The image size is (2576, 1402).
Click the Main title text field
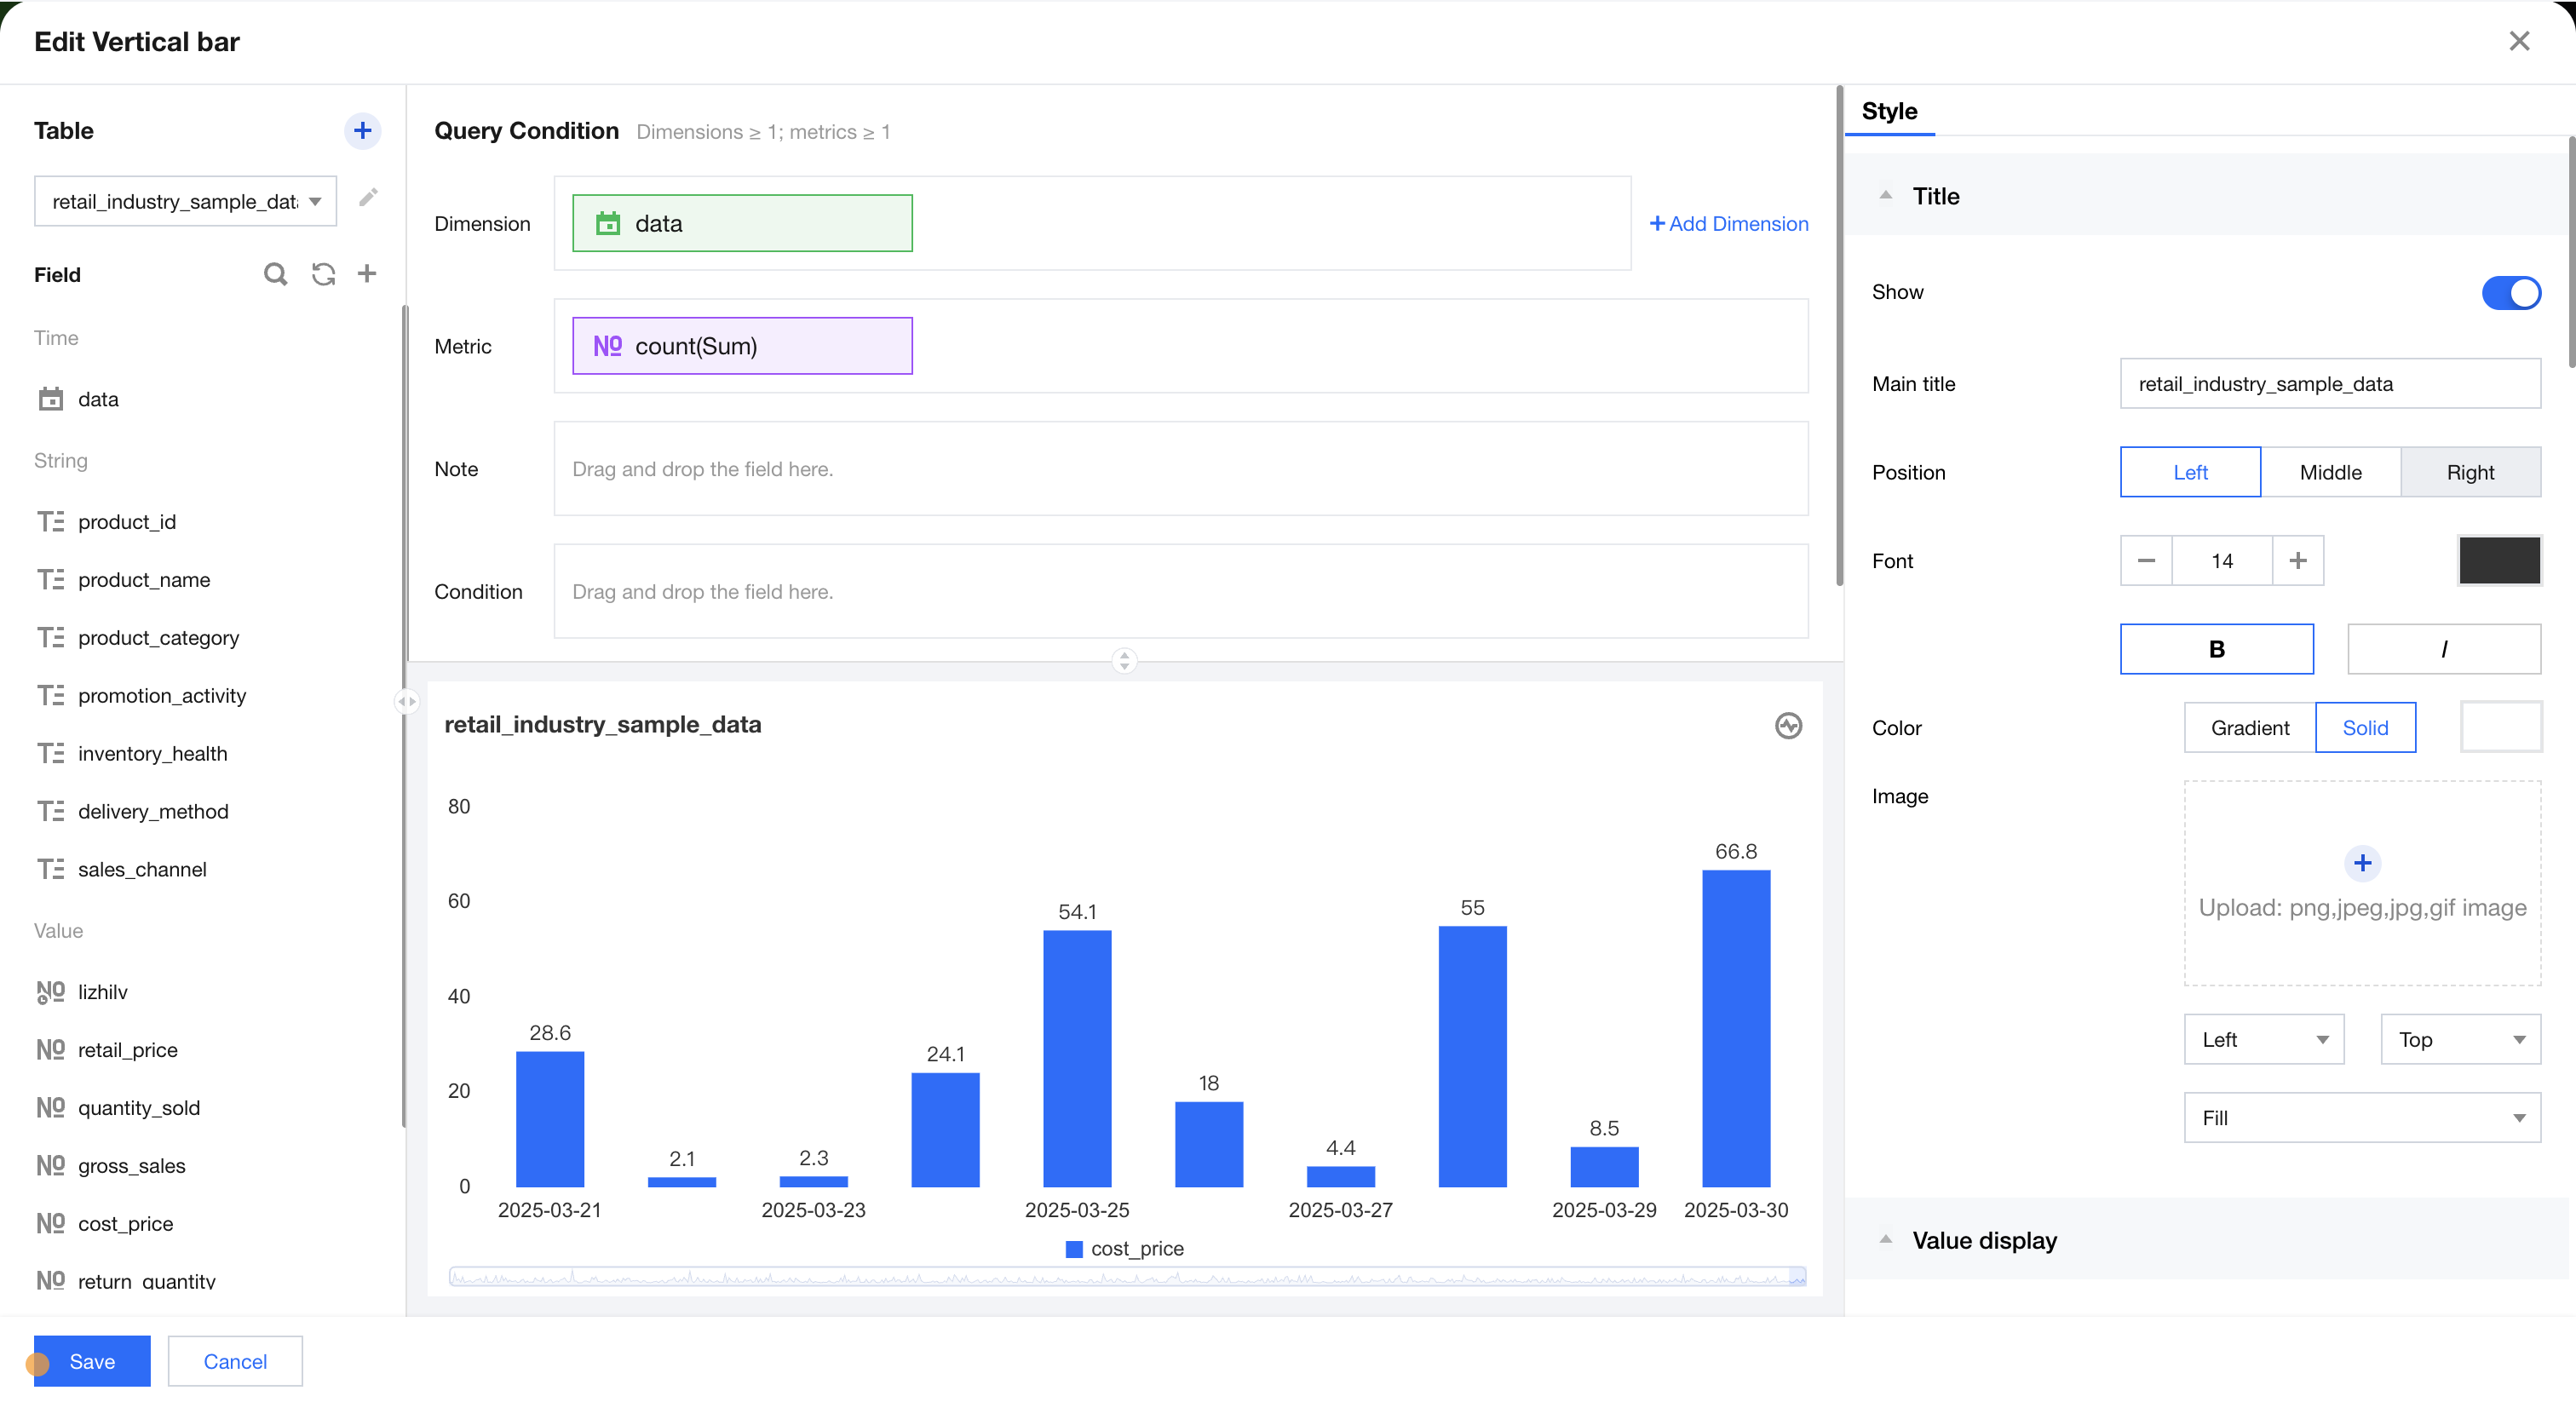[x=2329, y=384]
